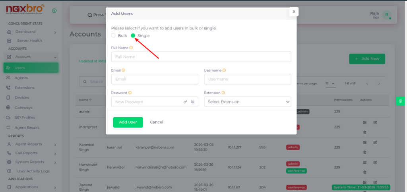407x192 pixels.
Task: Cancel the Add Users dialog
Action: pos(157,122)
